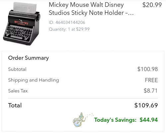Select the Subtotal label
Screen dimensions: 166x133
tap(17, 69)
